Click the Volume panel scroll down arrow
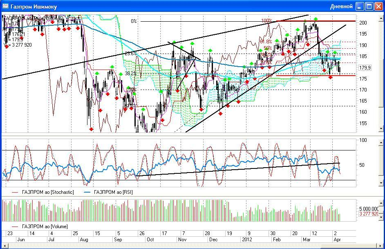This screenshot has height=249, width=385. (x=381, y=217)
